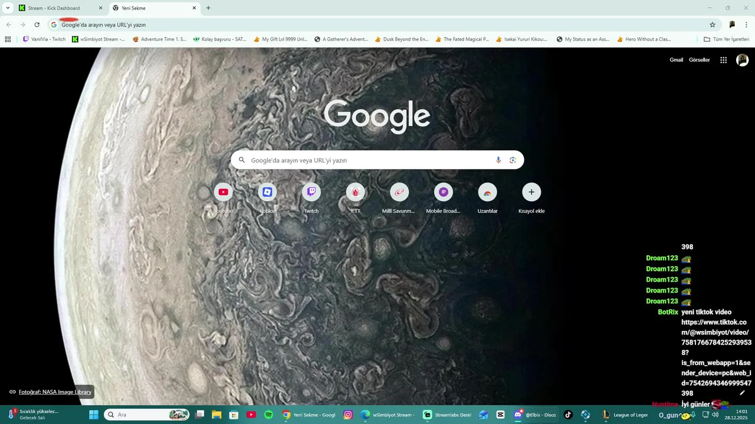The height and width of the screenshot is (424, 755).
Task: Open the Fated Magical P... bookmark
Action: coord(462,39)
